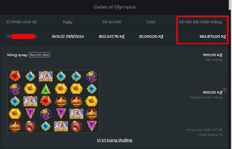
Task: Click the vertical scrollbar on the right edge
Action: [x=230, y=74]
